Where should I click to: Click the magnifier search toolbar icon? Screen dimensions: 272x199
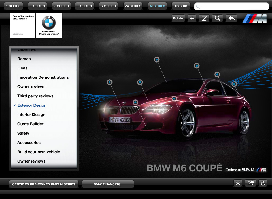217,18
